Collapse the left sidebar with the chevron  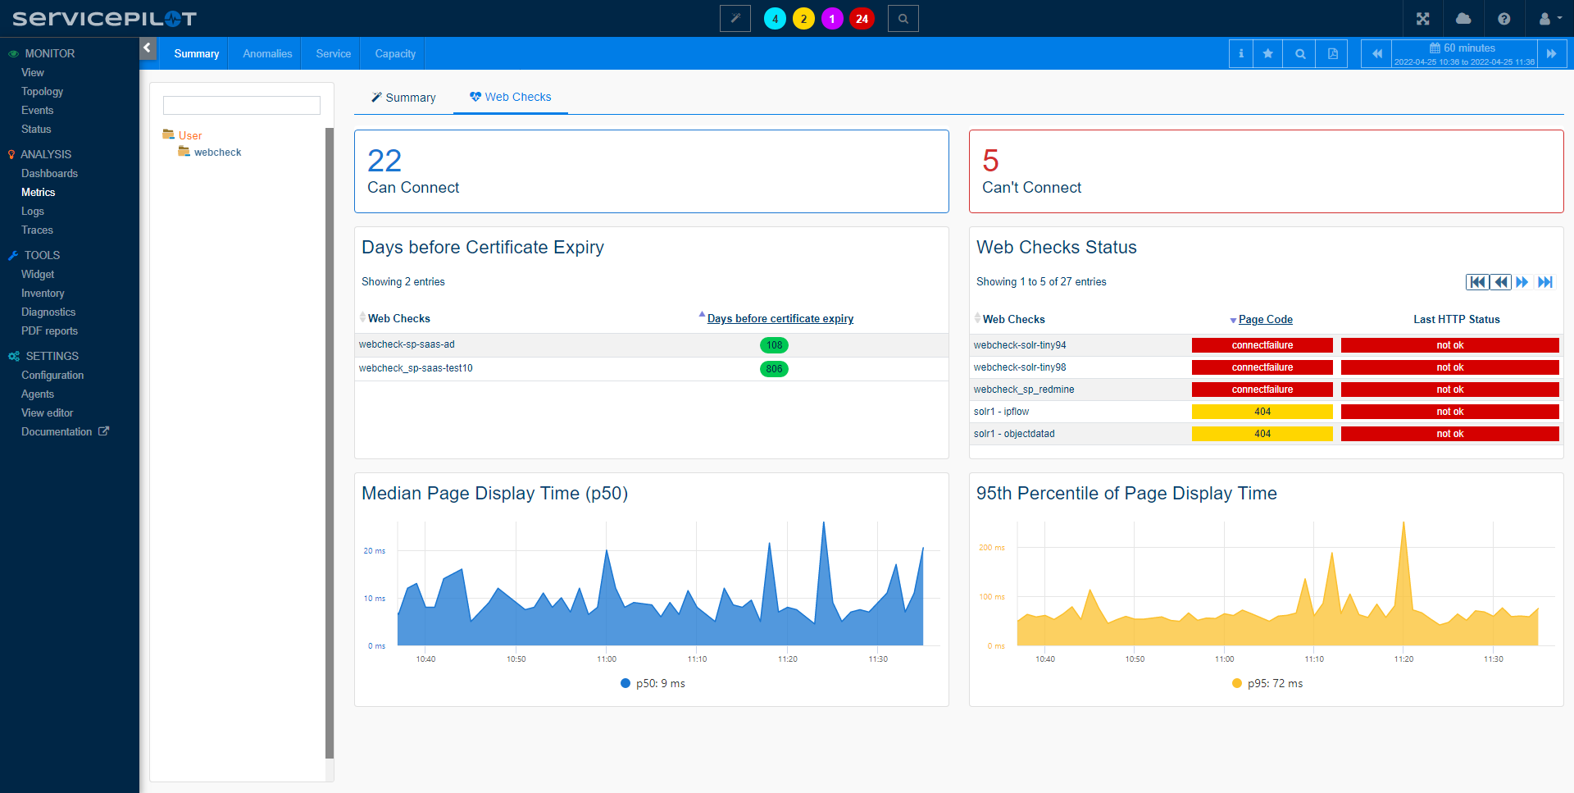point(148,48)
